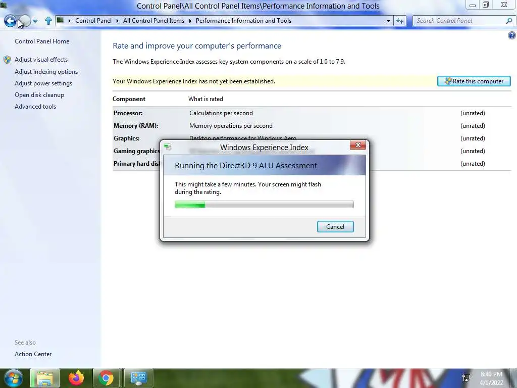This screenshot has width=517, height=388.
Task: Expand the arrow after All Control Panel Items
Action: (x=190, y=21)
